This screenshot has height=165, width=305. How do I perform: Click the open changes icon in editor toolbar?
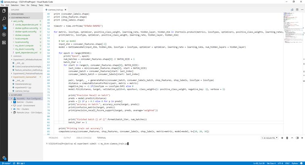tap(292, 10)
